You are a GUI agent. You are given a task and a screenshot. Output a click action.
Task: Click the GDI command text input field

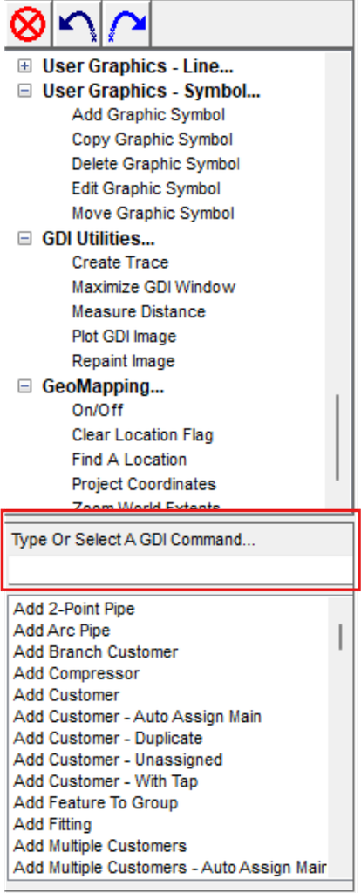coord(181,569)
